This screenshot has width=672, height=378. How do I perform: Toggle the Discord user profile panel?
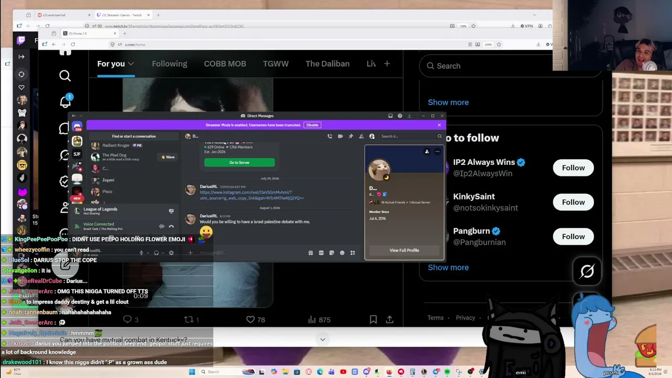coord(372,136)
